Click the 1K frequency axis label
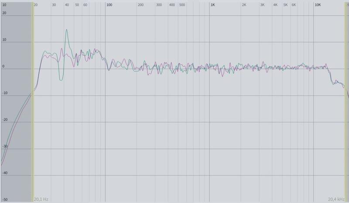The height and width of the screenshot is (203, 349). coord(213,4)
